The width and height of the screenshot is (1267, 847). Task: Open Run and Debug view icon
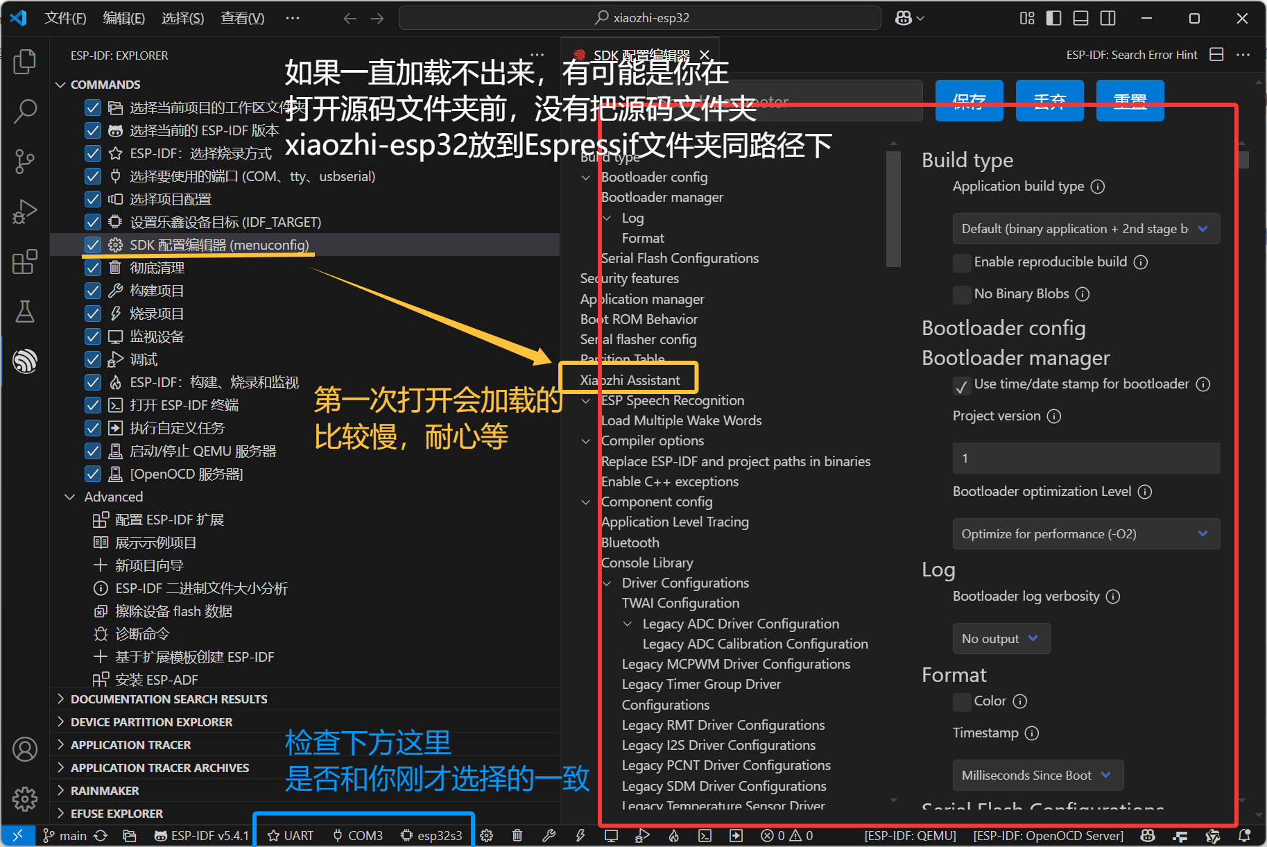tap(25, 212)
